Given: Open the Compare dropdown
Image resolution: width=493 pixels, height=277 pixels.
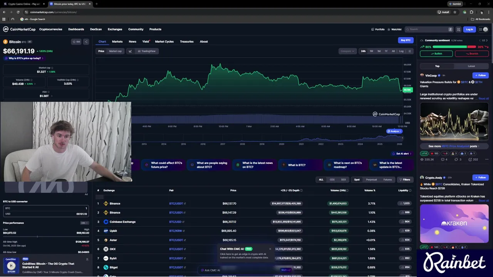Looking at the screenshot, I should point(347,51).
